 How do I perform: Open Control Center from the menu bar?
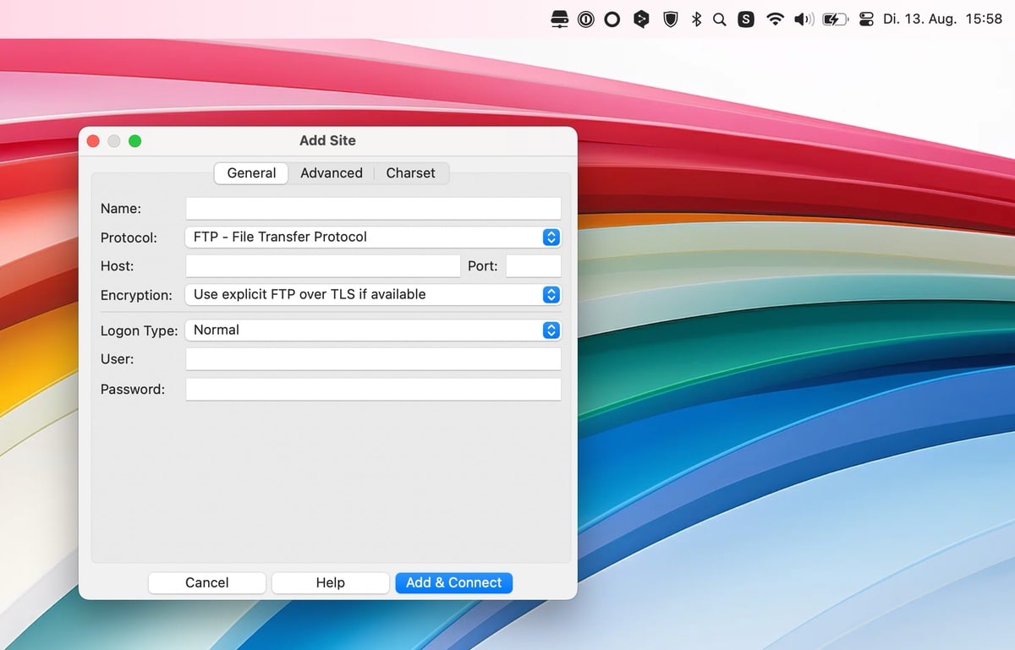(x=865, y=19)
